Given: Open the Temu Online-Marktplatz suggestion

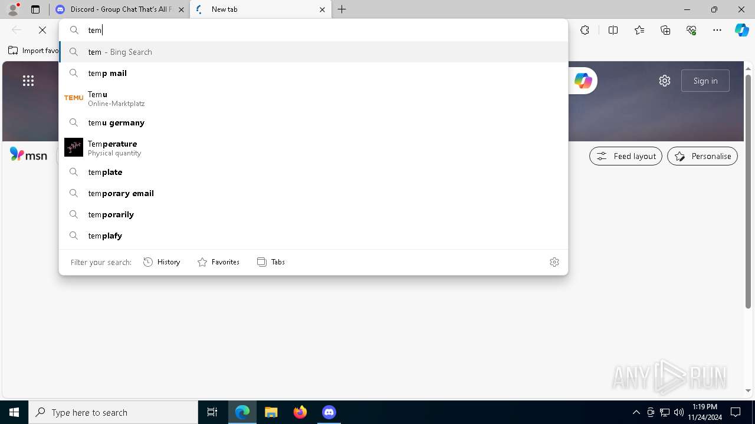Looking at the screenshot, I should (x=313, y=98).
